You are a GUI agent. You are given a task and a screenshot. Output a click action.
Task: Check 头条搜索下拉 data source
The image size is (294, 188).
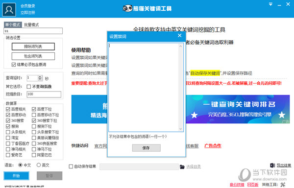tap(34, 132)
